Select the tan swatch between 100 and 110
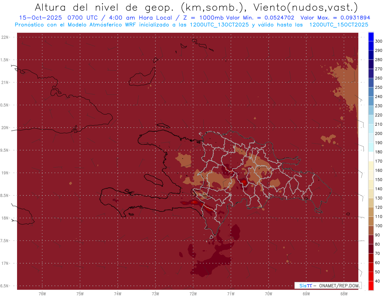The width and height of the screenshot is (386, 298). pyautogui.click(x=371, y=221)
